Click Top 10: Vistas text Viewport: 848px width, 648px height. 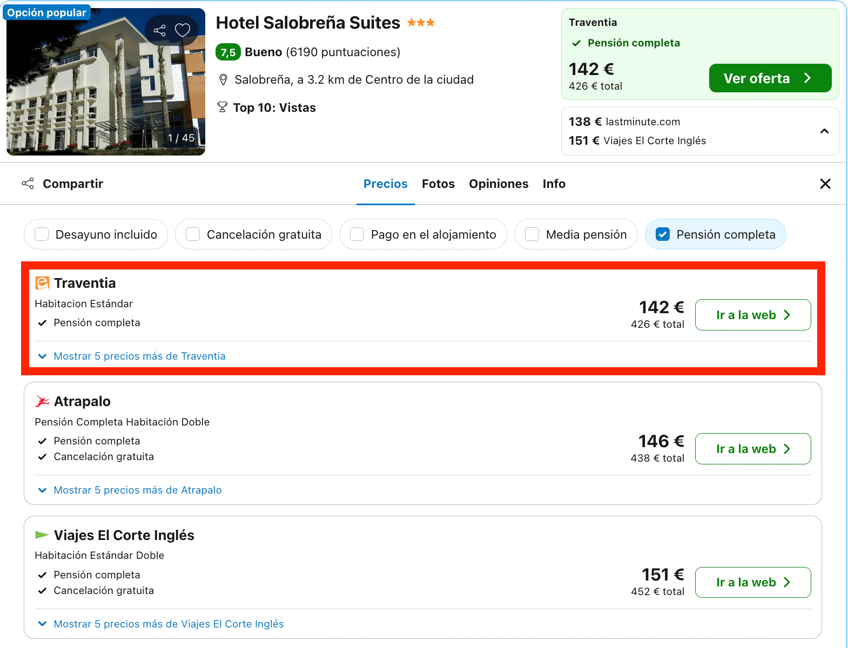point(274,107)
